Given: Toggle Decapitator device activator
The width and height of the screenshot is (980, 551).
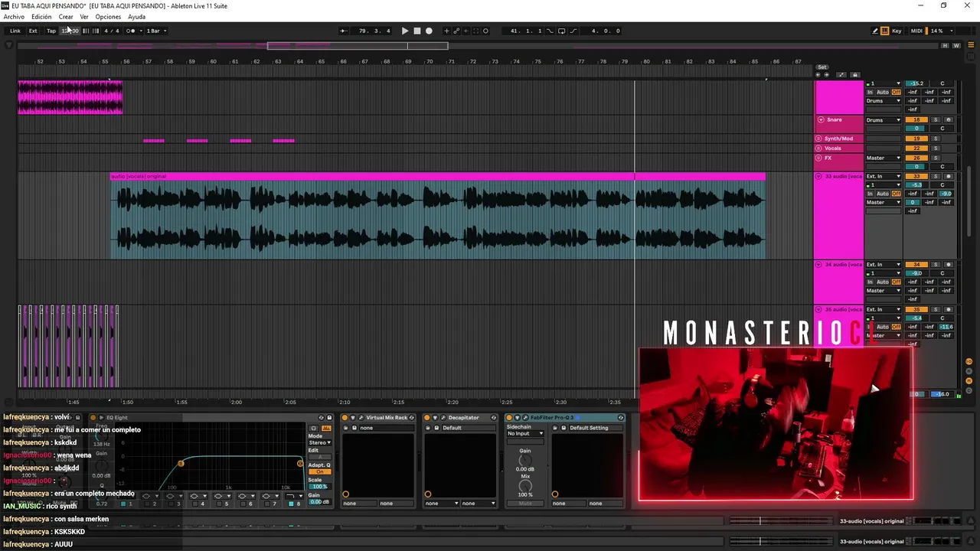Looking at the screenshot, I should click(427, 418).
